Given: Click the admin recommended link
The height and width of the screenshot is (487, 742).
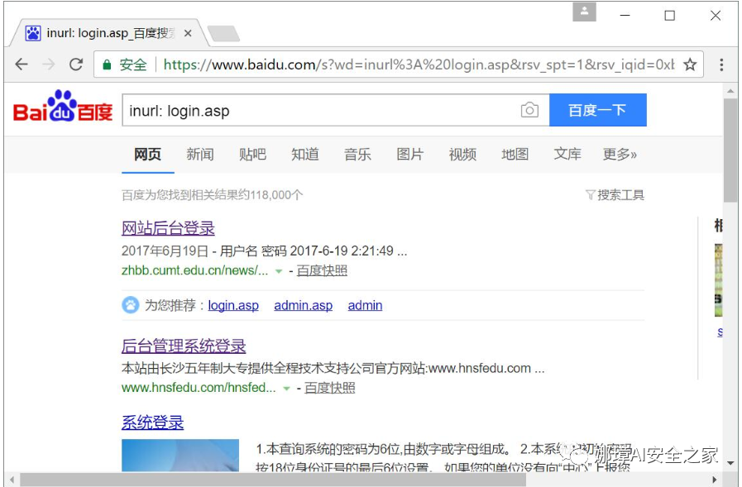Looking at the screenshot, I should pos(365,305).
